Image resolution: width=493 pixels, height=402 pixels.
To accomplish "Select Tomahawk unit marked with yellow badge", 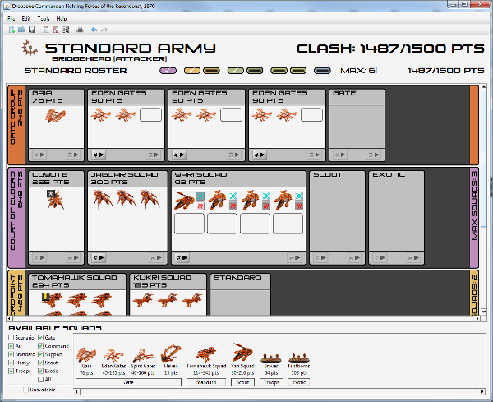I will pyautogui.click(x=52, y=300).
